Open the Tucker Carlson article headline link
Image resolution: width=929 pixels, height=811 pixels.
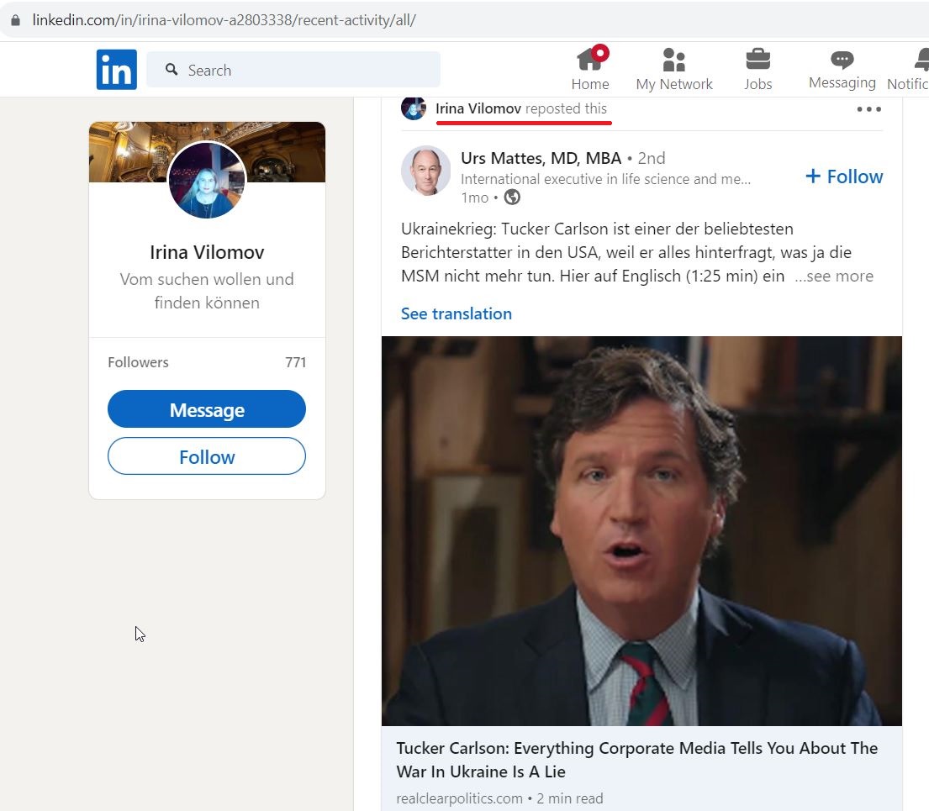pos(637,760)
